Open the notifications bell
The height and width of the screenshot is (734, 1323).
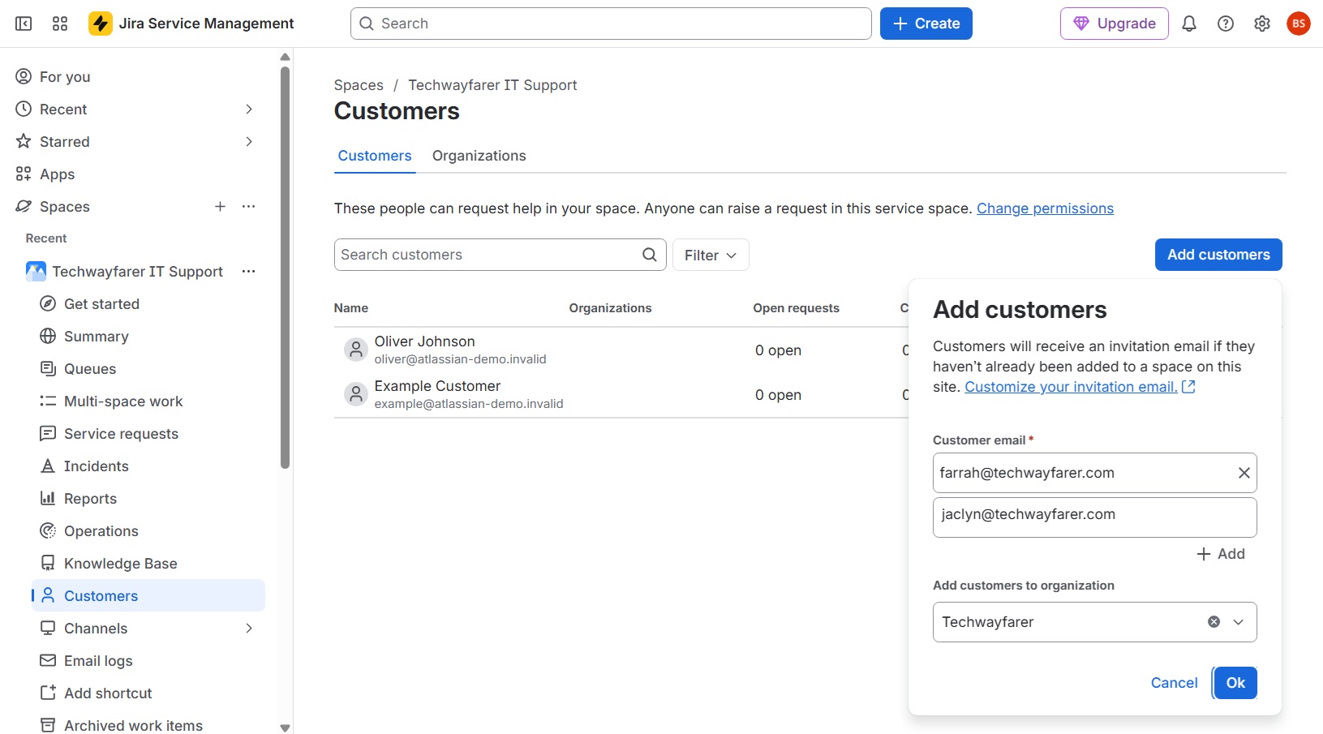coord(1189,24)
